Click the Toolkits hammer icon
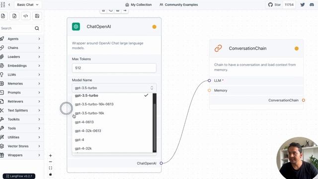The image size is (318, 179). pyautogui.click(x=2, y=119)
